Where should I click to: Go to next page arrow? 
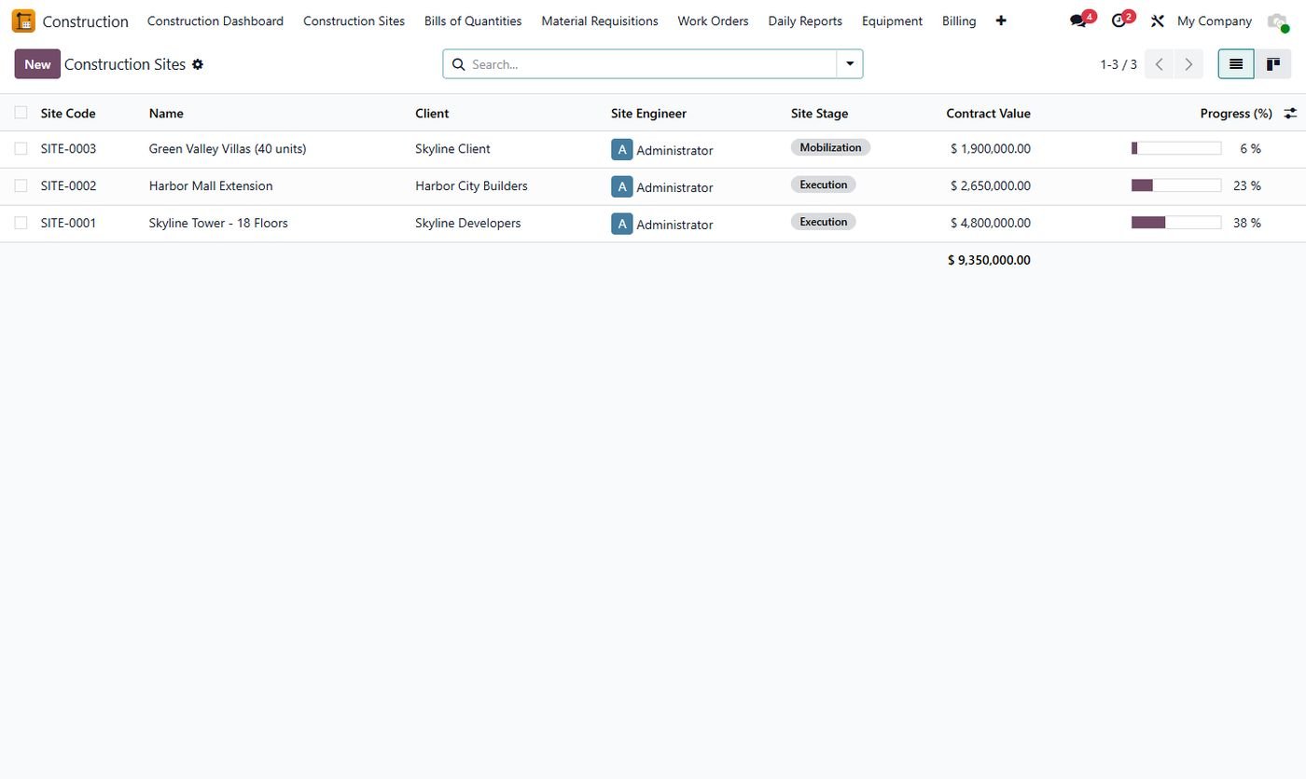click(x=1188, y=64)
